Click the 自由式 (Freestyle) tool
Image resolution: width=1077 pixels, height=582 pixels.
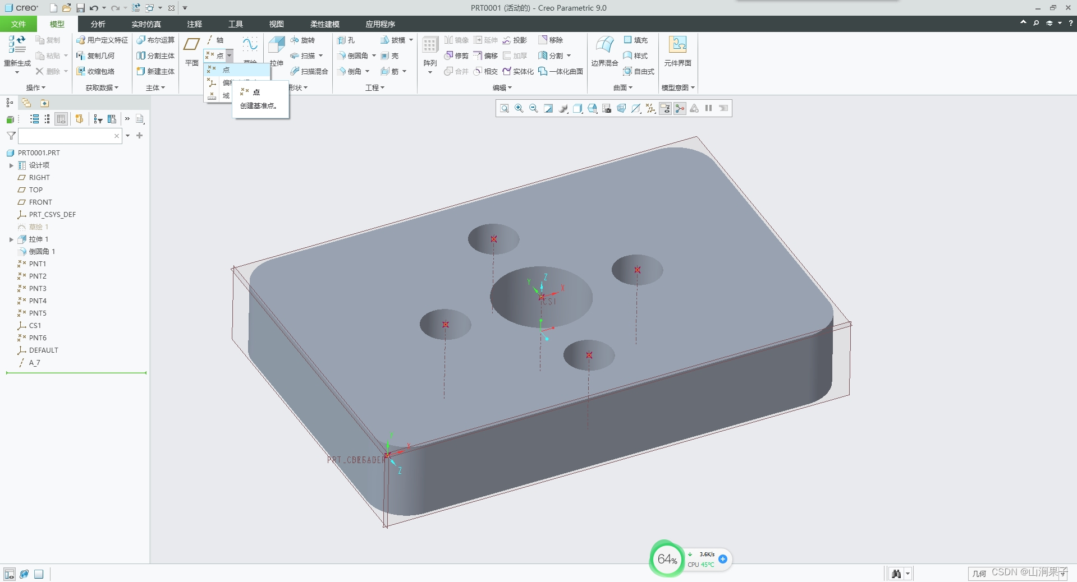pos(639,71)
